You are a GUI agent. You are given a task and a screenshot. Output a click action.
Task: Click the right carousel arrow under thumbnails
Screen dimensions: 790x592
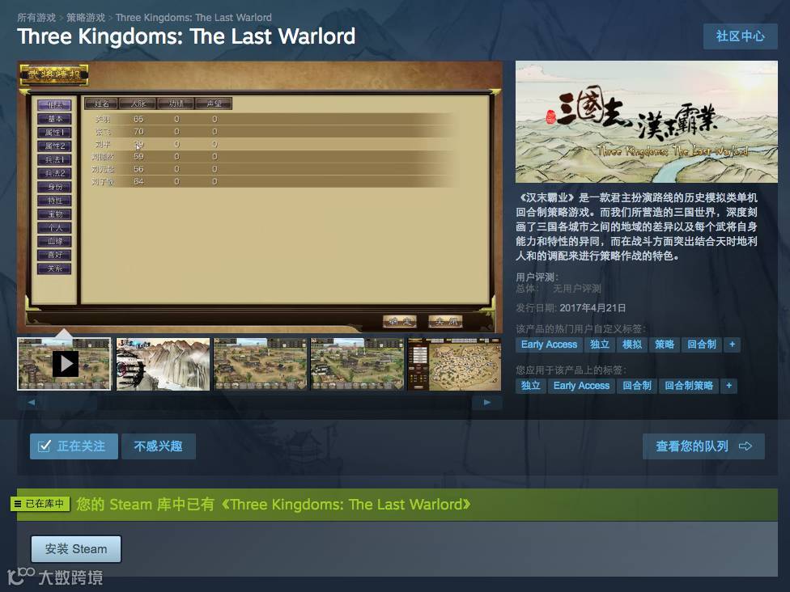486,402
